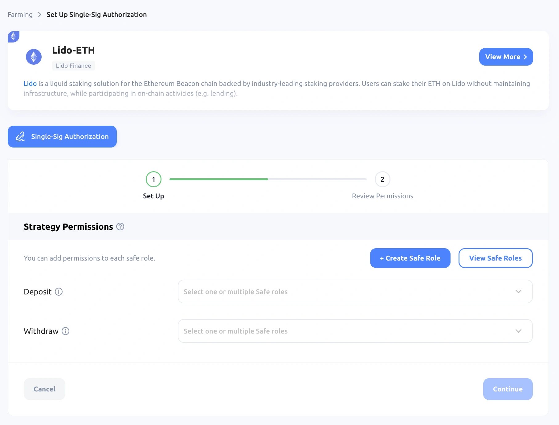The image size is (559, 425).
Task: Select step 1 Set Up circle
Action: pos(153,179)
